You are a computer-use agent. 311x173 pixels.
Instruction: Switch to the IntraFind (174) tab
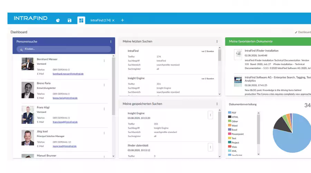click(101, 20)
